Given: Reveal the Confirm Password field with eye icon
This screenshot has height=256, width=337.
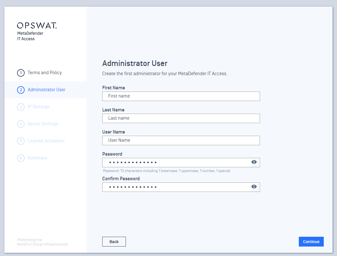Looking at the screenshot, I should [x=254, y=187].
